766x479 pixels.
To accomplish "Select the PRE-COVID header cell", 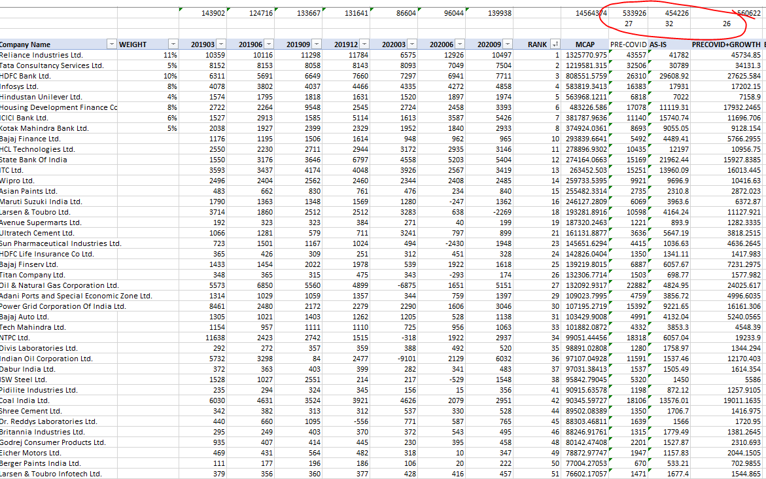I will point(628,44).
